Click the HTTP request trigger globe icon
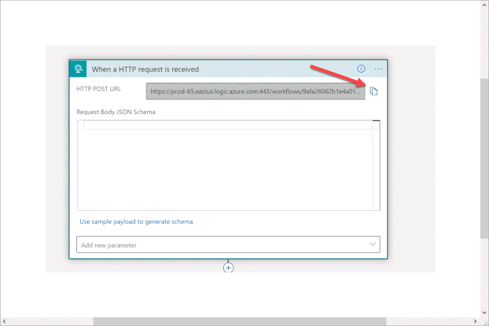 tap(78, 69)
